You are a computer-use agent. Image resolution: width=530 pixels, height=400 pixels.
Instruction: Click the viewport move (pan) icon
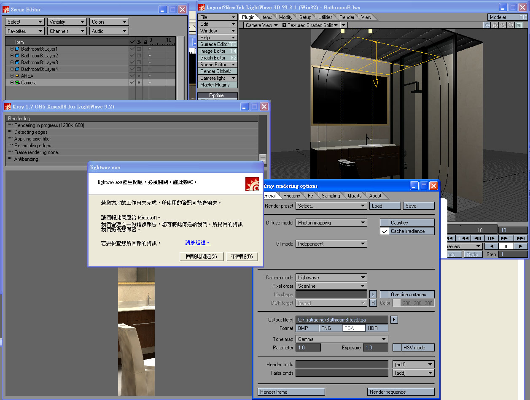tap(495, 25)
